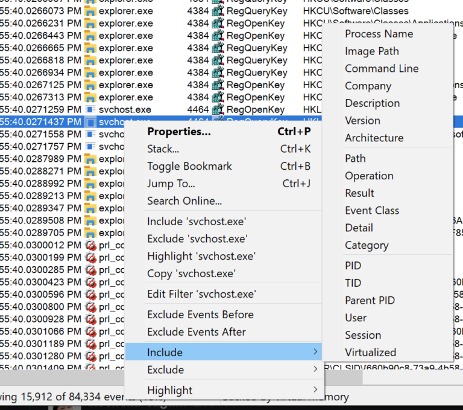The height and width of the screenshot is (410, 463).
Task: Open Properties from the context menu
Action: [179, 132]
